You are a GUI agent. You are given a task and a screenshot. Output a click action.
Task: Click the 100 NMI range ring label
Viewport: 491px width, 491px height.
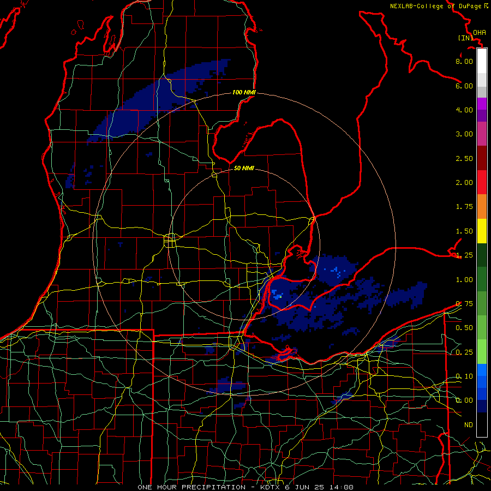click(244, 92)
